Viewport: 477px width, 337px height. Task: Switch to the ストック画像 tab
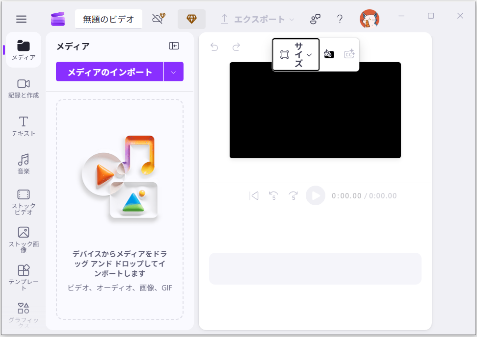(x=23, y=238)
